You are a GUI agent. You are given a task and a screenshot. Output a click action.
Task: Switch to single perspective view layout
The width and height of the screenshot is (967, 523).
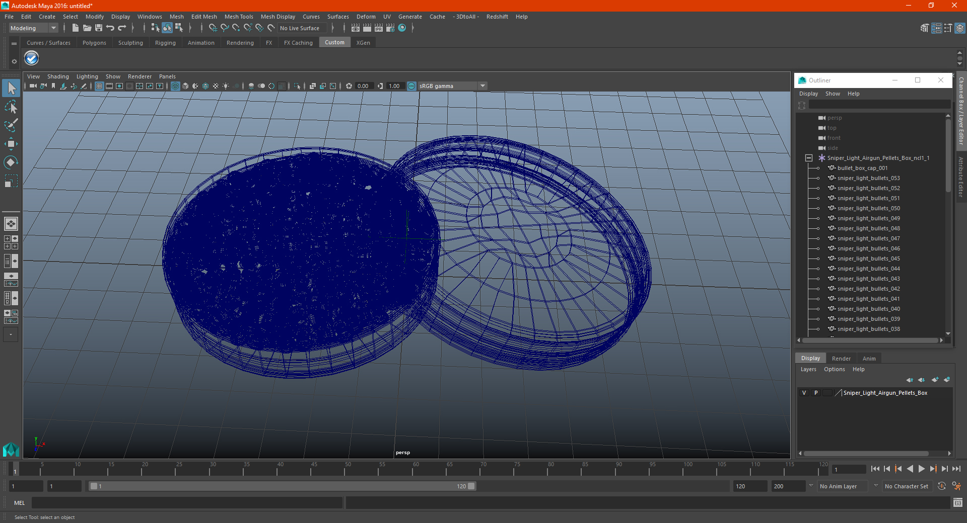(11, 223)
